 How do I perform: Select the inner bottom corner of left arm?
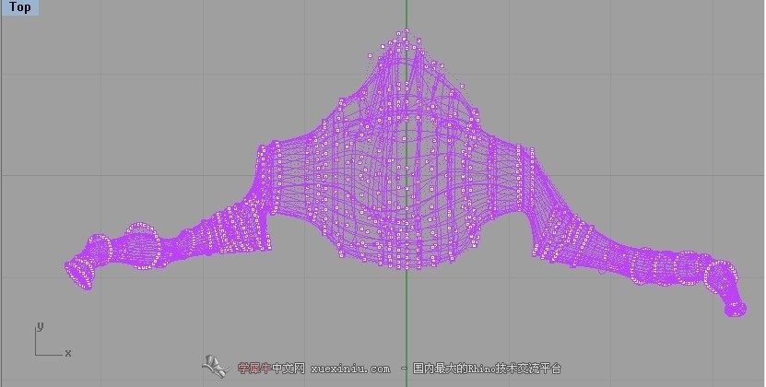tap(267, 247)
